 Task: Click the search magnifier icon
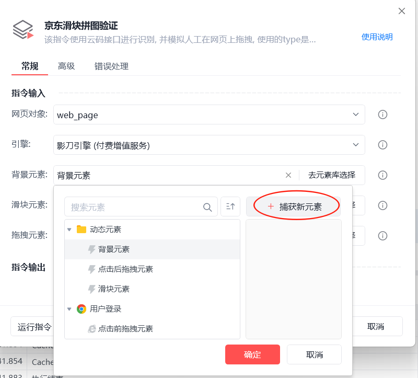pos(207,207)
